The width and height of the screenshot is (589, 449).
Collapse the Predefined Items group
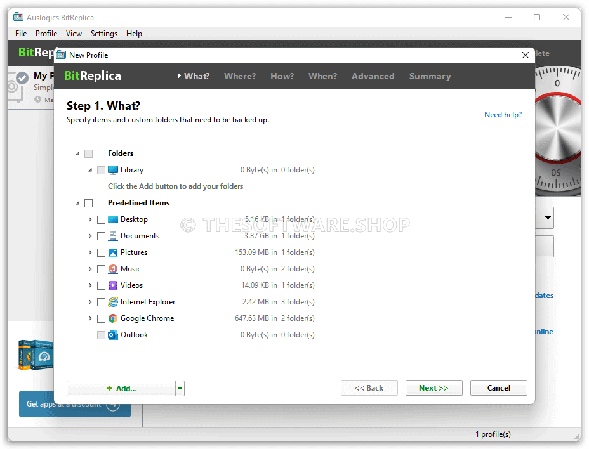pyautogui.click(x=78, y=203)
